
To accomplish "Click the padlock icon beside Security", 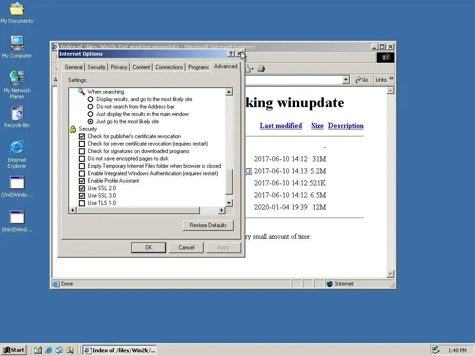I will pos(73,129).
